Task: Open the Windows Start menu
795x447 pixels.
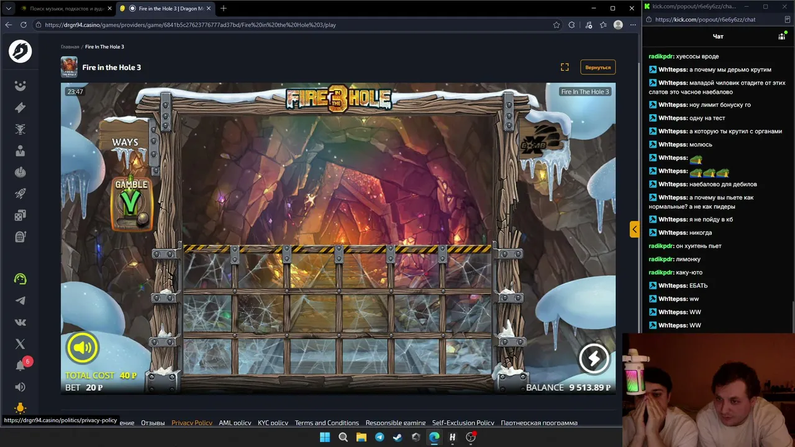Action: (x=325, y=437)
